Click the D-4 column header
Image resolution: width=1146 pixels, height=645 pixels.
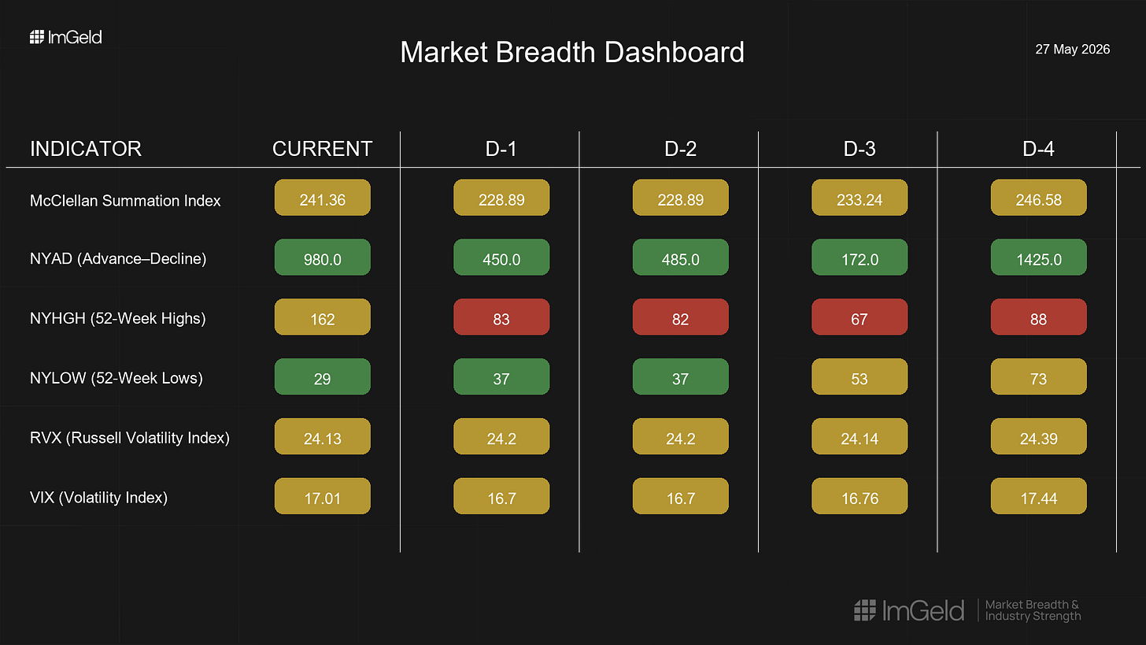coord(1039,149)
